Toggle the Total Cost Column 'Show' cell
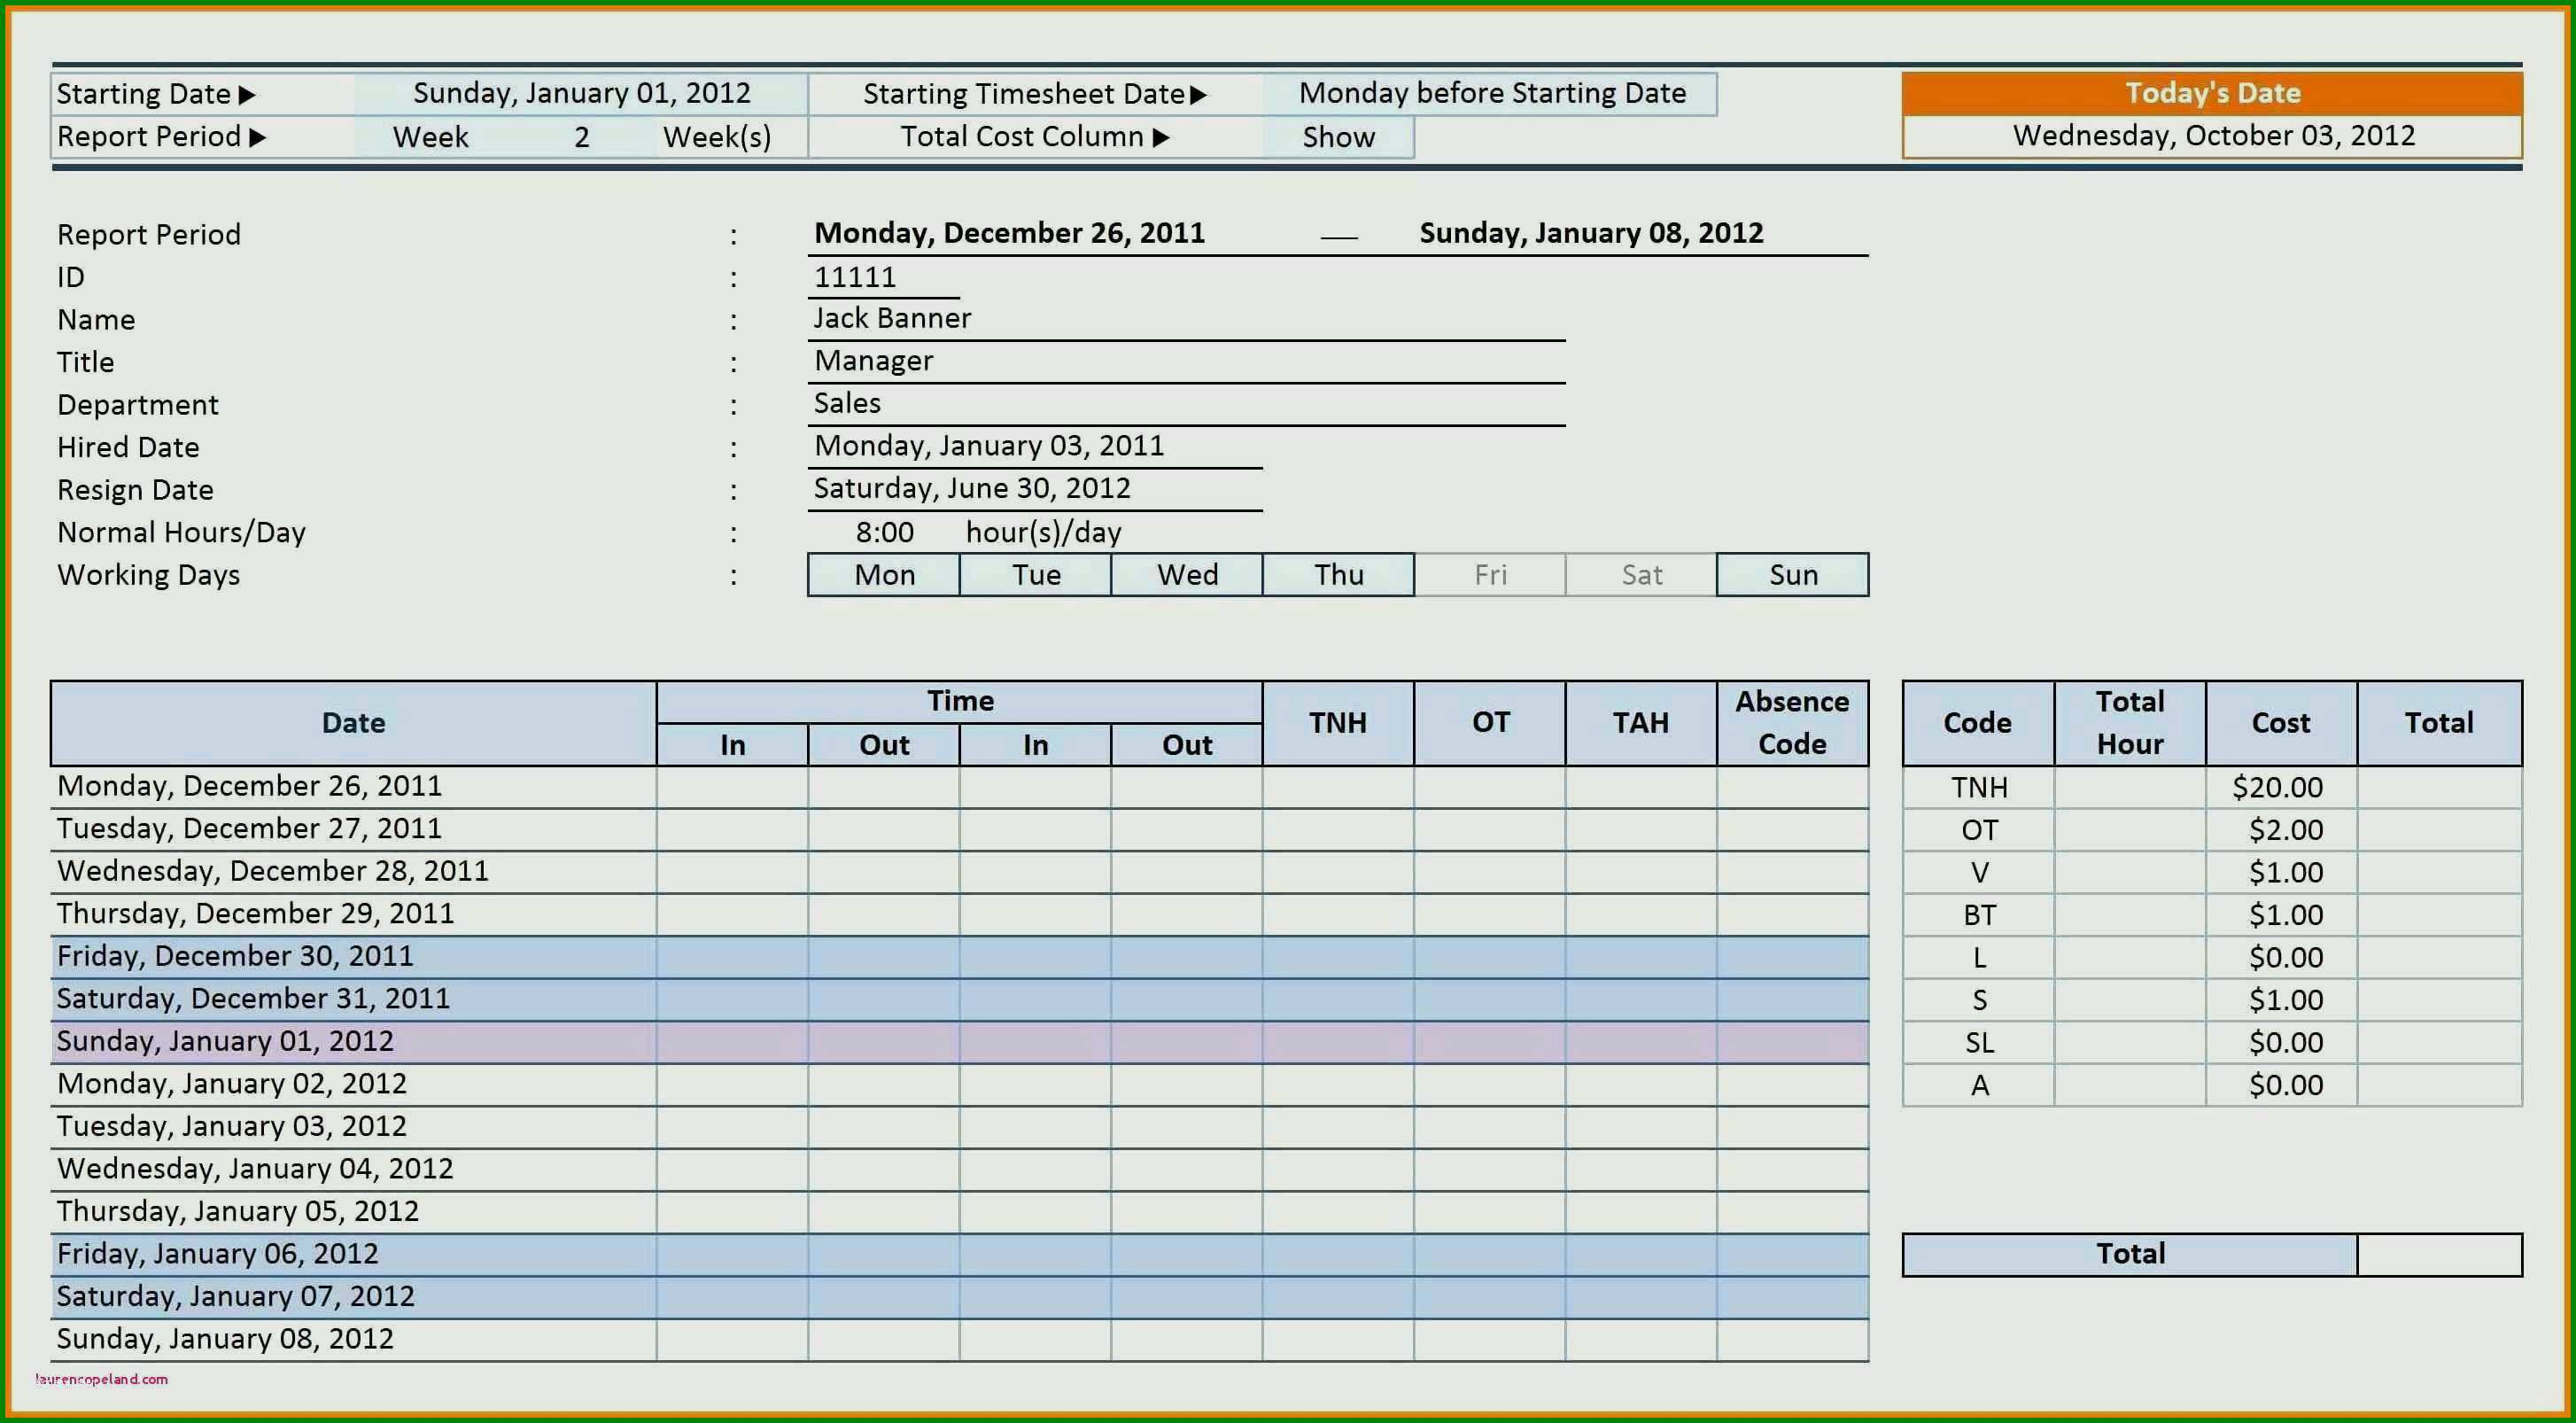This screenshot has height=1423, width=2576. (x=1339, y=137)
